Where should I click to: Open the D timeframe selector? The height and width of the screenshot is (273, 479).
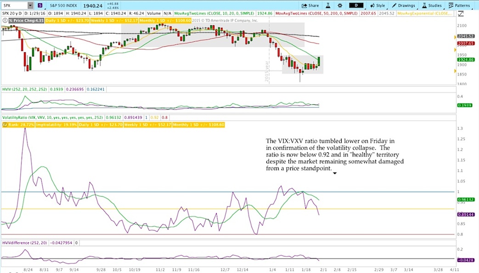point(356,6)
